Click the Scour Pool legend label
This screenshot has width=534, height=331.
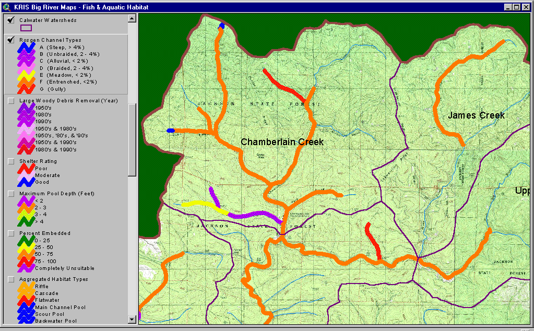[x=50, y=314]
